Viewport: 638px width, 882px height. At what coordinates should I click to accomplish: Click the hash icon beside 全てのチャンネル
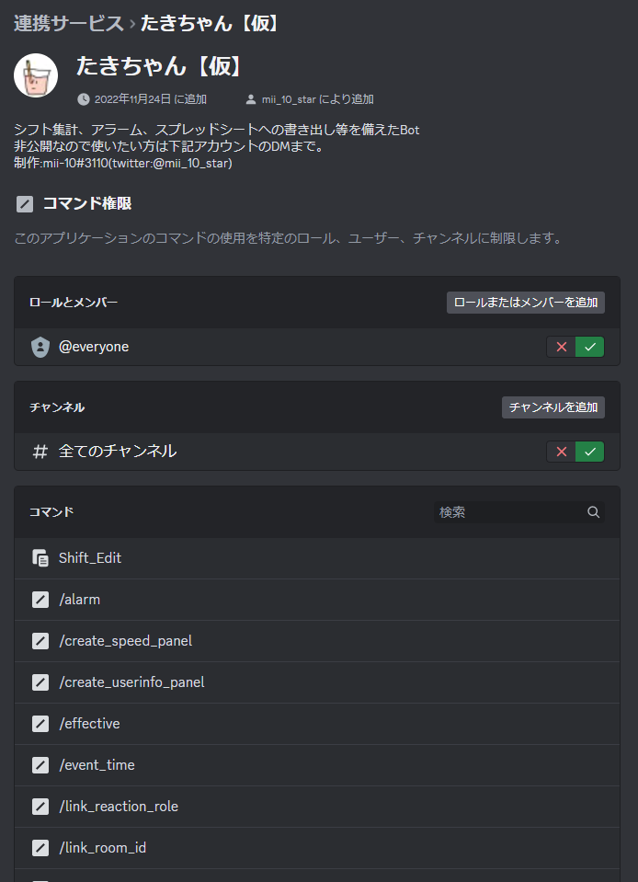point(40,452)
